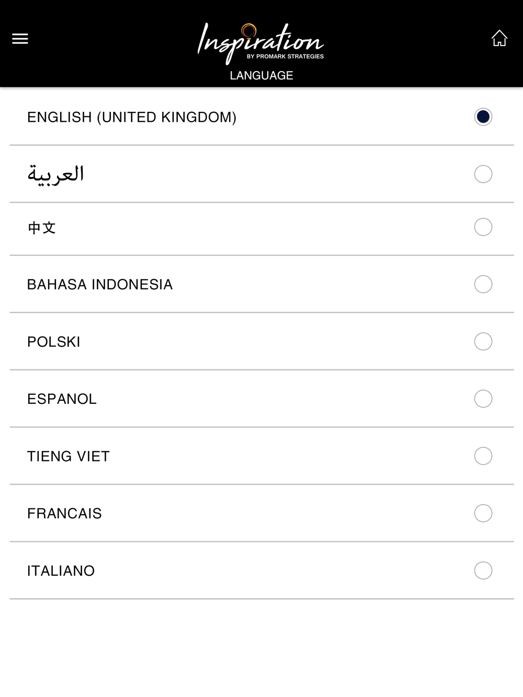This screenshot has width=523, height=697.
Task: Tap the ITALIANO text label
Action: [61, 571]
